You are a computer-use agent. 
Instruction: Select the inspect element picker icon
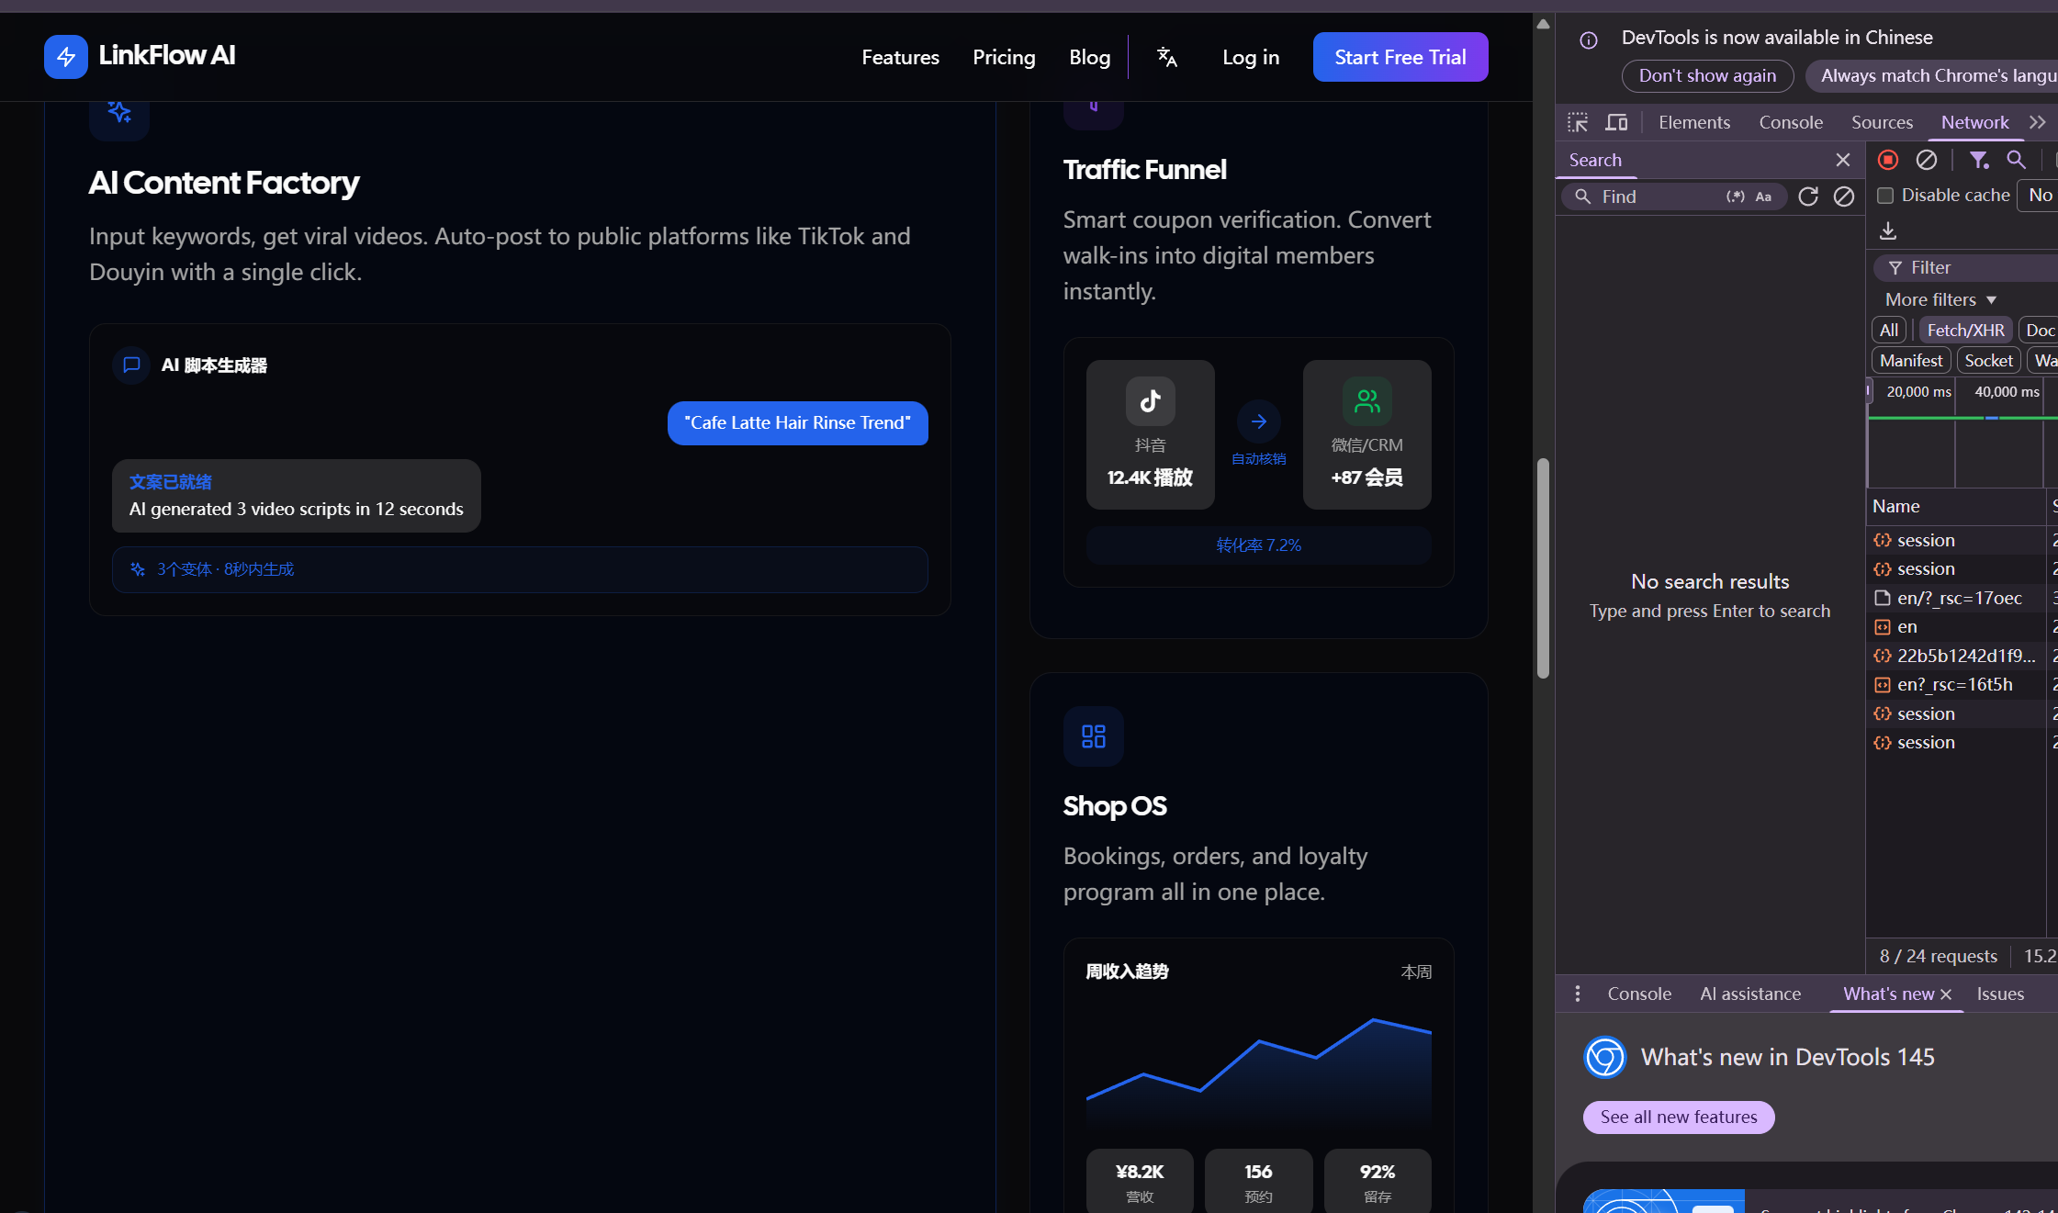tap(1578, 122)
